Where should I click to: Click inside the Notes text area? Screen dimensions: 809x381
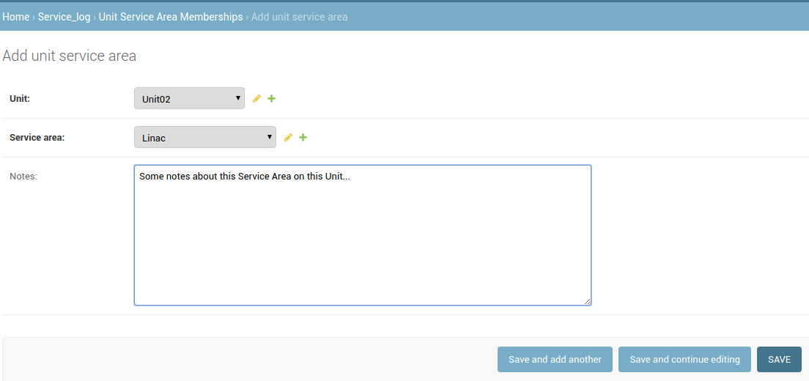coord(363,235)
